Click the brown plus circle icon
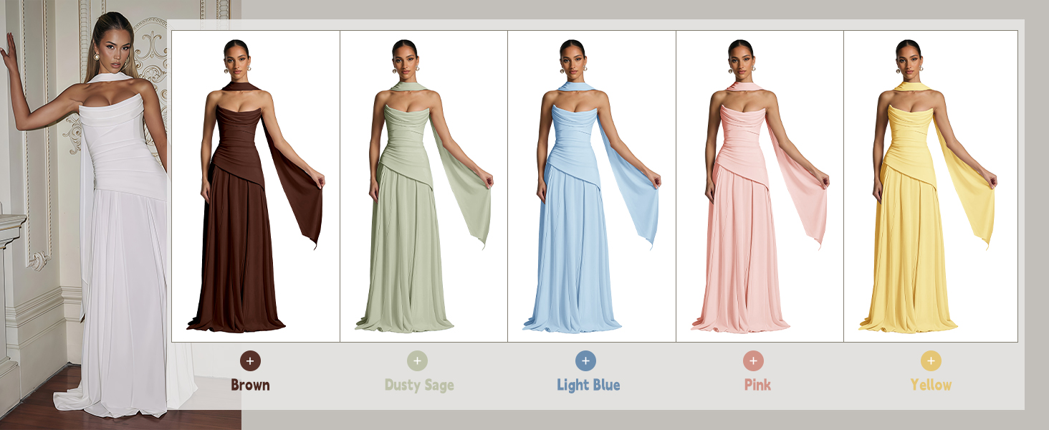 click(x=250, y=360)
